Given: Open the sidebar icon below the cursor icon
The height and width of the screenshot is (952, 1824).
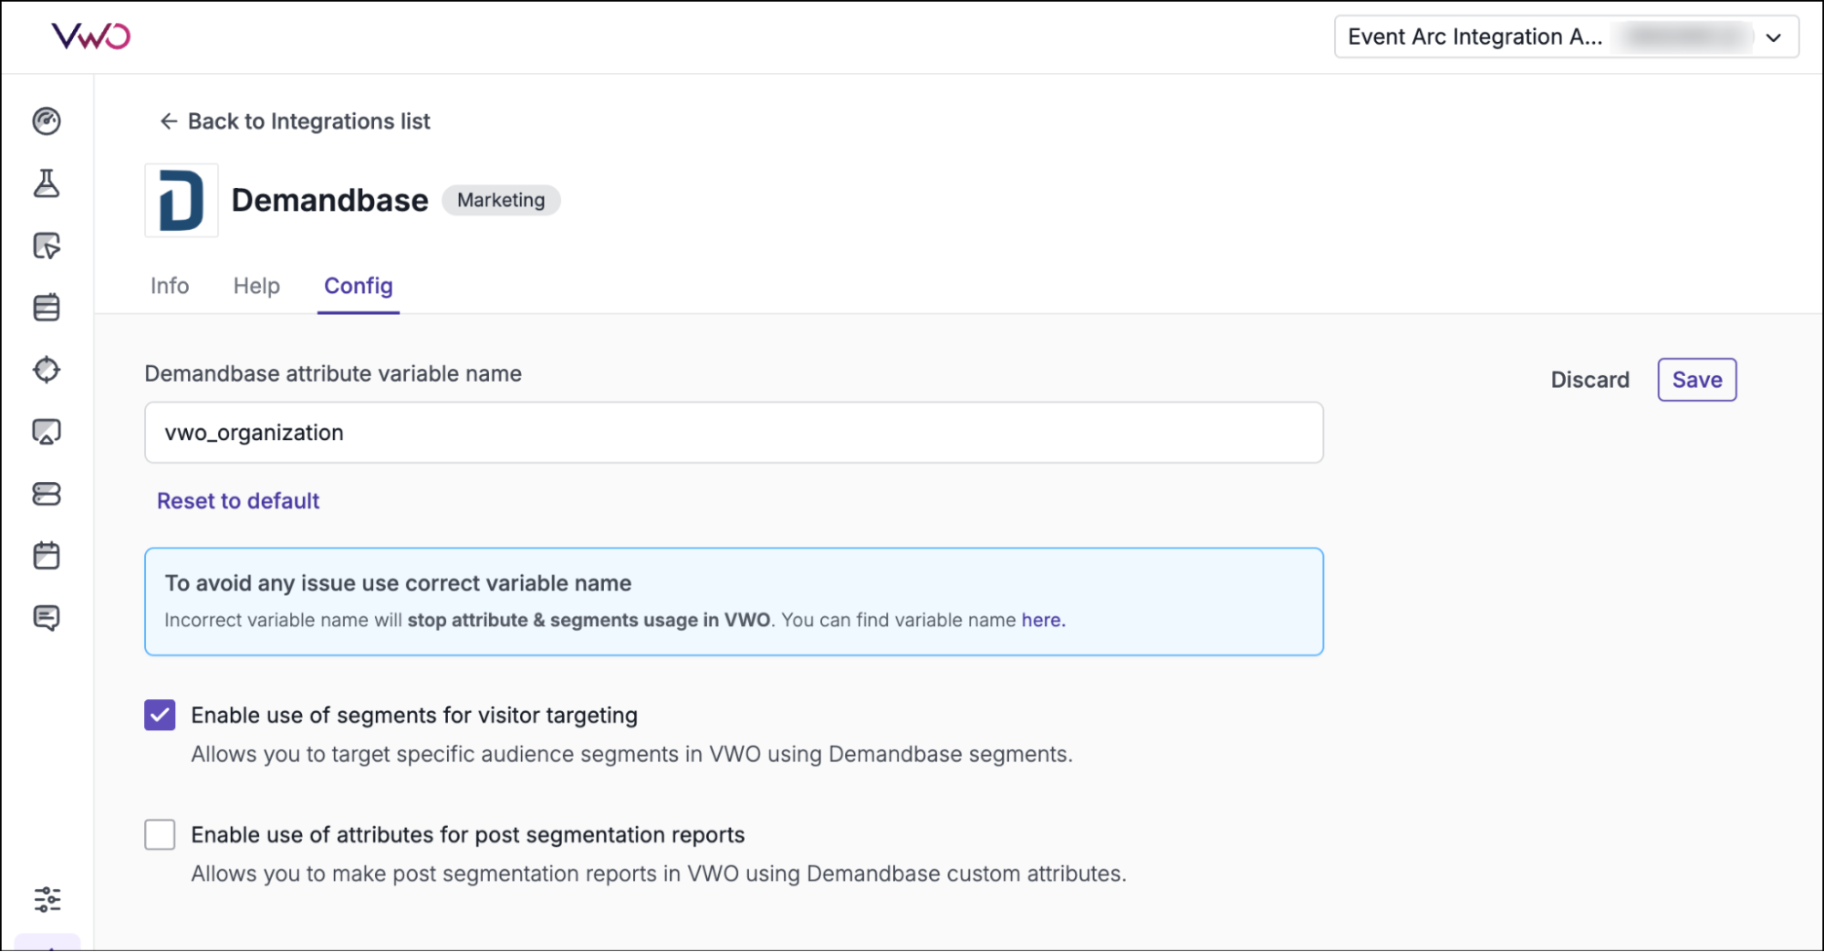Looking at the screenshot, I should pyautogui.click(x=47, y=308).
